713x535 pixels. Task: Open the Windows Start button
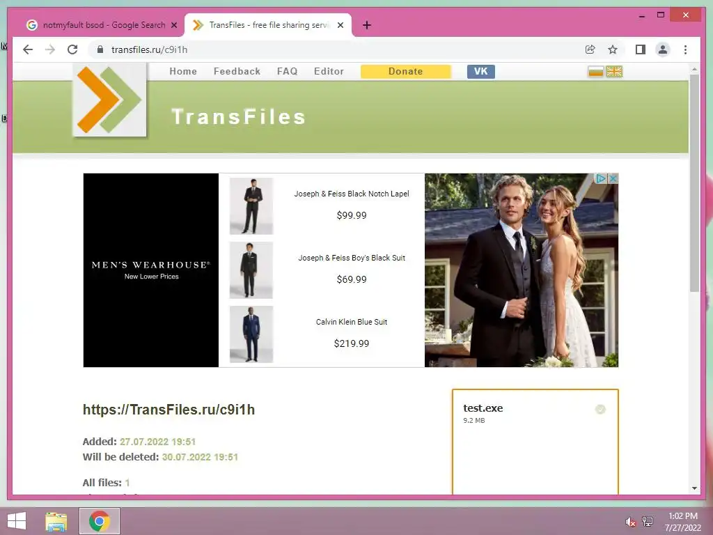(17, 521)
